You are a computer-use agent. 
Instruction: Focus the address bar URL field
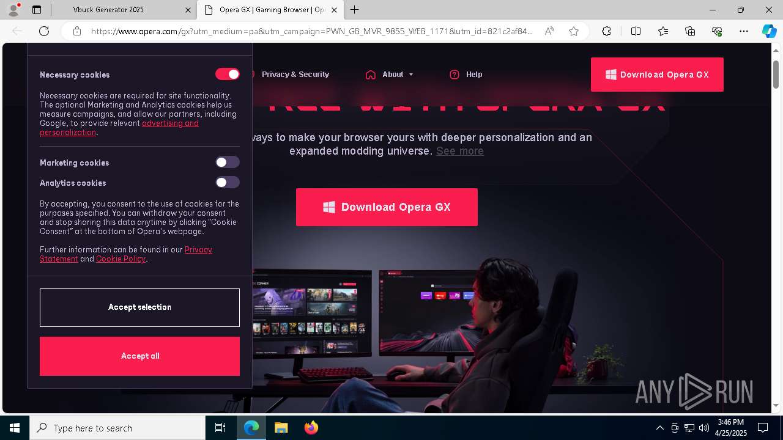(x=312, y=31)
